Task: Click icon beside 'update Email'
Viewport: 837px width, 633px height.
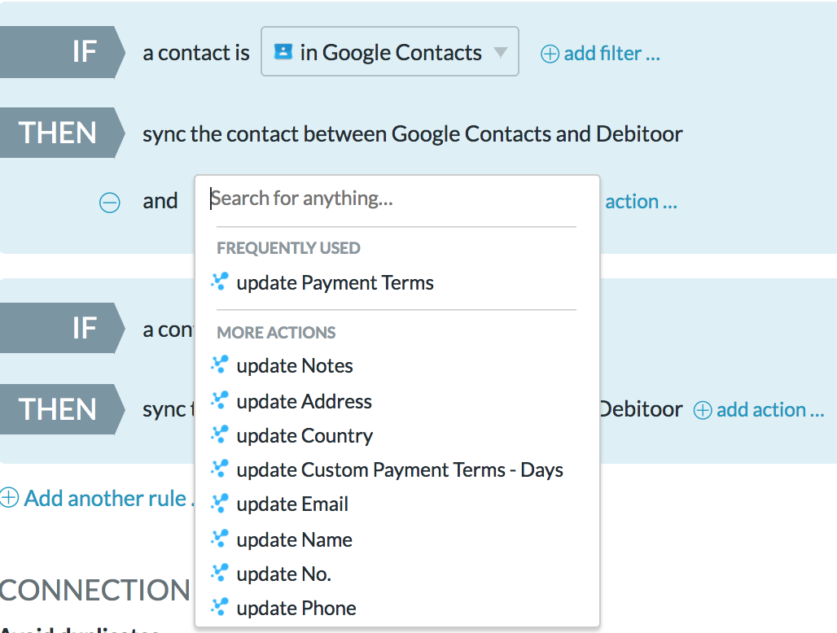Action: tap(220, 504)
